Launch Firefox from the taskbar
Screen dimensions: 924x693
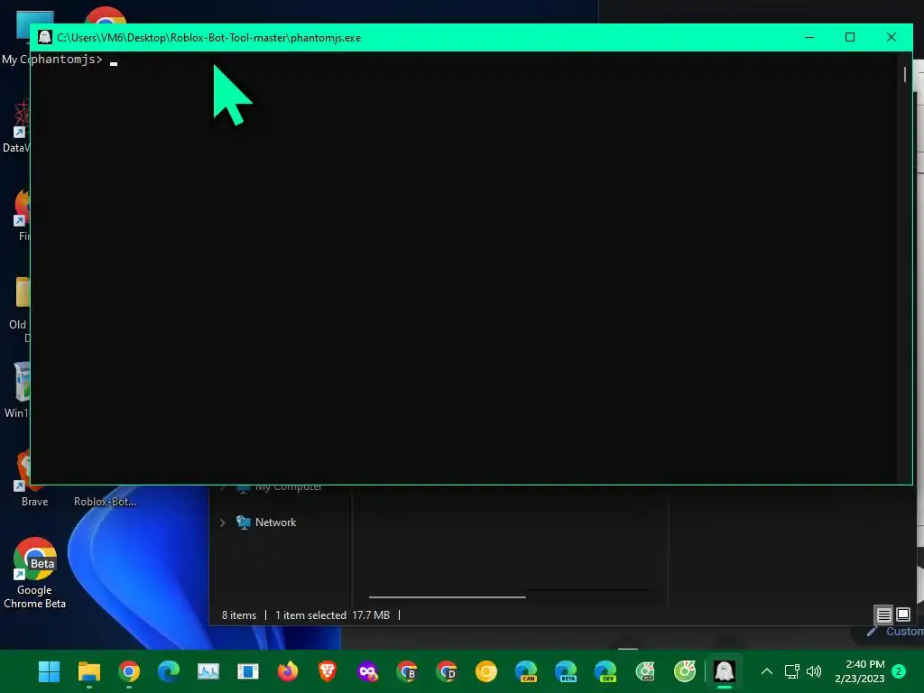pos(288,671)
